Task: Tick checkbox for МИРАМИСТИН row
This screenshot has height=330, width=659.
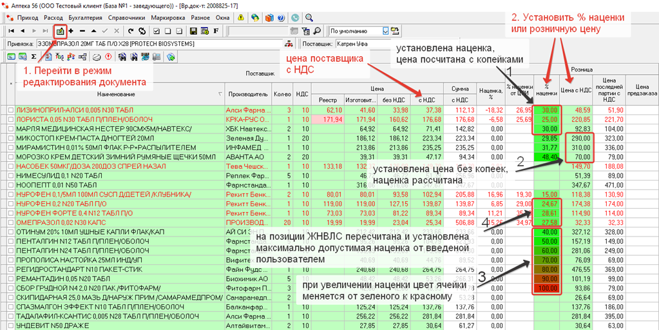Action: click(10, 147)
